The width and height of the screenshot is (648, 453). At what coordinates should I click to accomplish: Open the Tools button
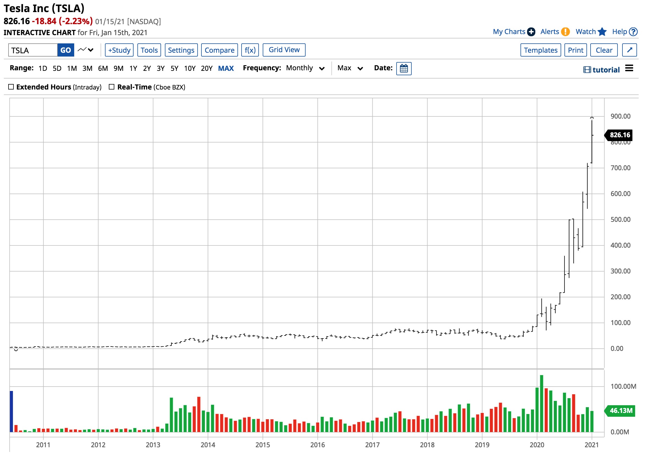149,50
